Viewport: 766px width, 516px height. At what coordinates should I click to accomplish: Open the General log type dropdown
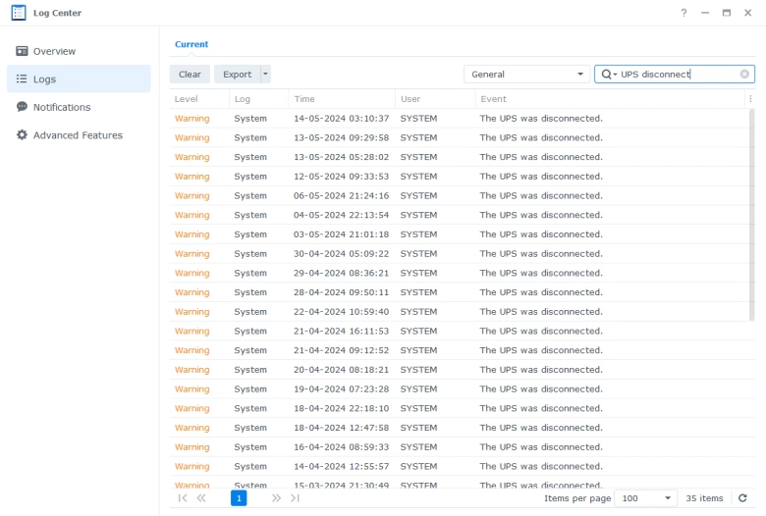(525, 75)
